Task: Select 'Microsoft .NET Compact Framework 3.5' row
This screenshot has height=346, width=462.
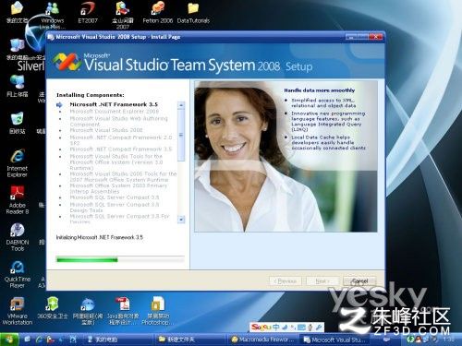Action: point(121,149)
